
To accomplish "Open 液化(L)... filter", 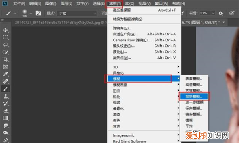I will point(144,52).
